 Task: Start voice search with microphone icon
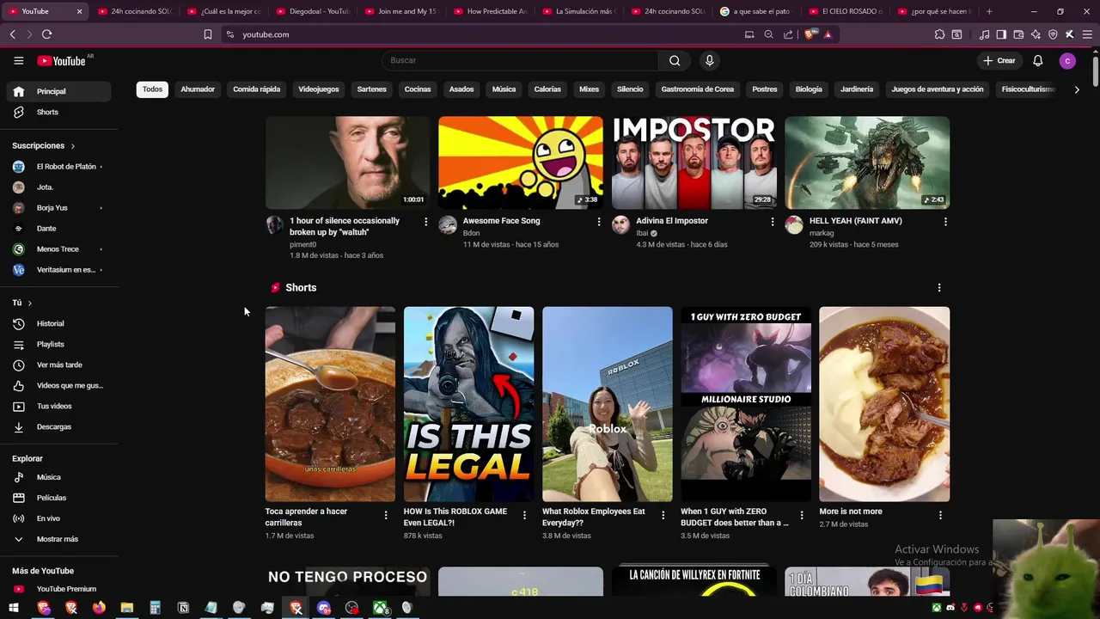coord(709,60)
